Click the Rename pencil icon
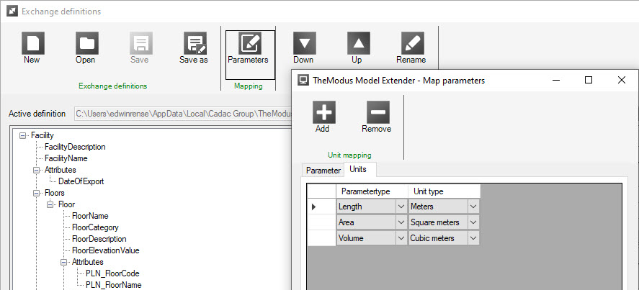Viewport: 639px width, 290px height. [x=413, y=43]
